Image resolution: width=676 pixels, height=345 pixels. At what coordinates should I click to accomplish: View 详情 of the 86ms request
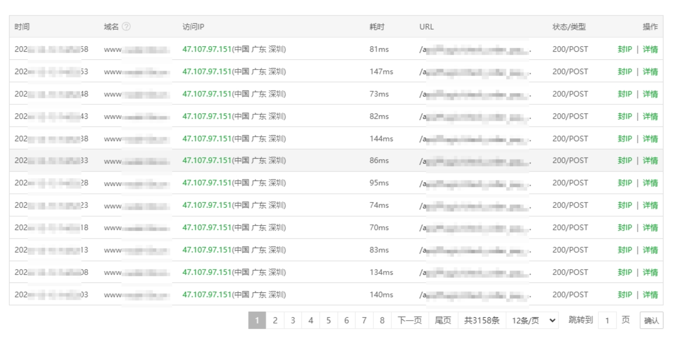650,161
